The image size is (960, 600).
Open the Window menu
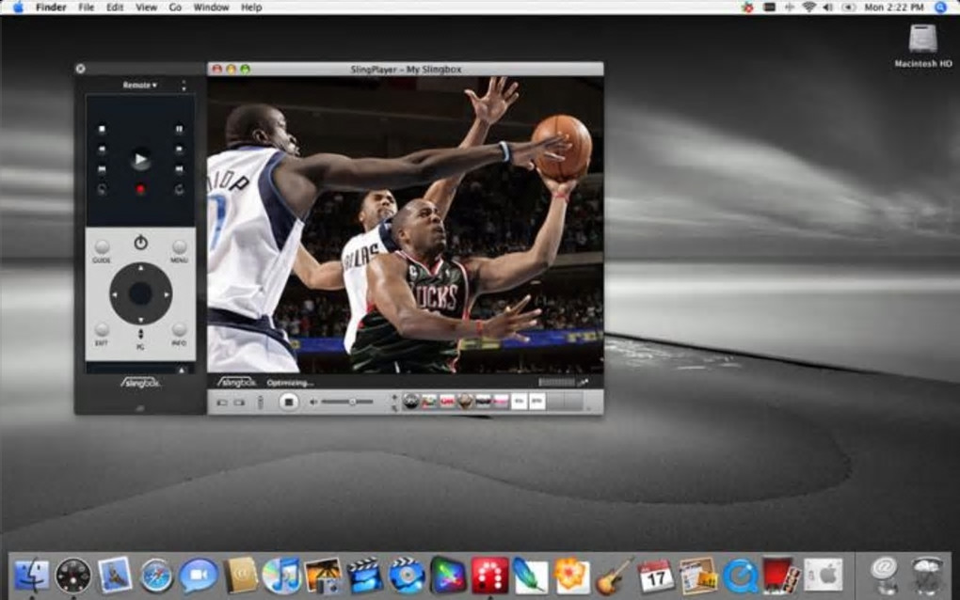[211, 8]
